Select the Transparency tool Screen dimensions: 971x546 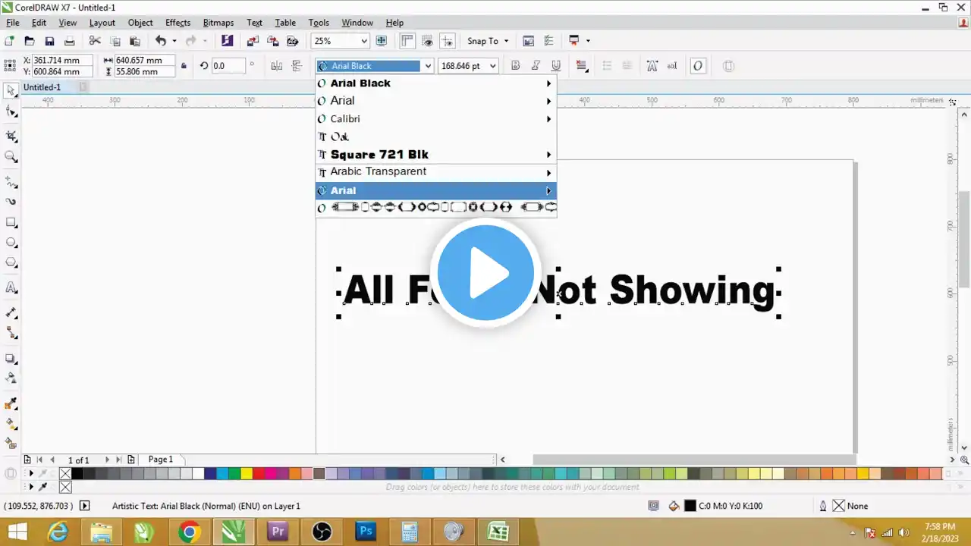[11, 378]
